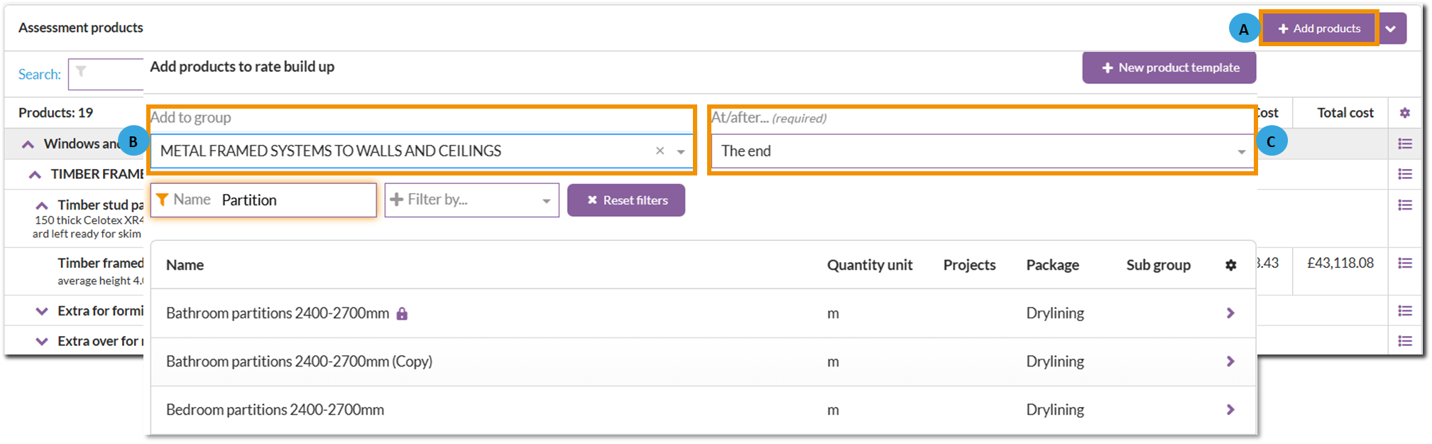Screen dimensions: 1432x444
Task: Open Bedroom partitions 2400-2700mm row arrow
Action: pyautogui.click(x=1230, y=410)
